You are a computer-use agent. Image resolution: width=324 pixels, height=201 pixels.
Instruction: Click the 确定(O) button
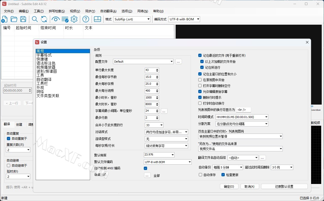coord(229,186)
